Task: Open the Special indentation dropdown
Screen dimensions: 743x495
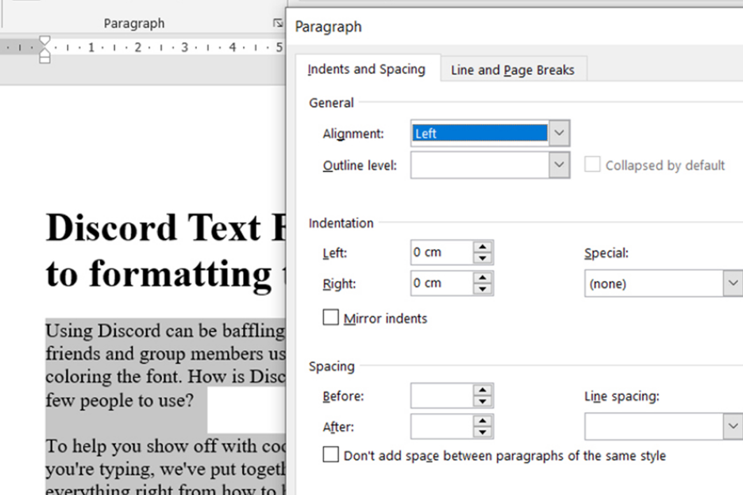Action: point(733,283)
